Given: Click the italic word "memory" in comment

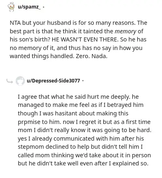Looking at the screenshot, I should click(x=126, y=31).
